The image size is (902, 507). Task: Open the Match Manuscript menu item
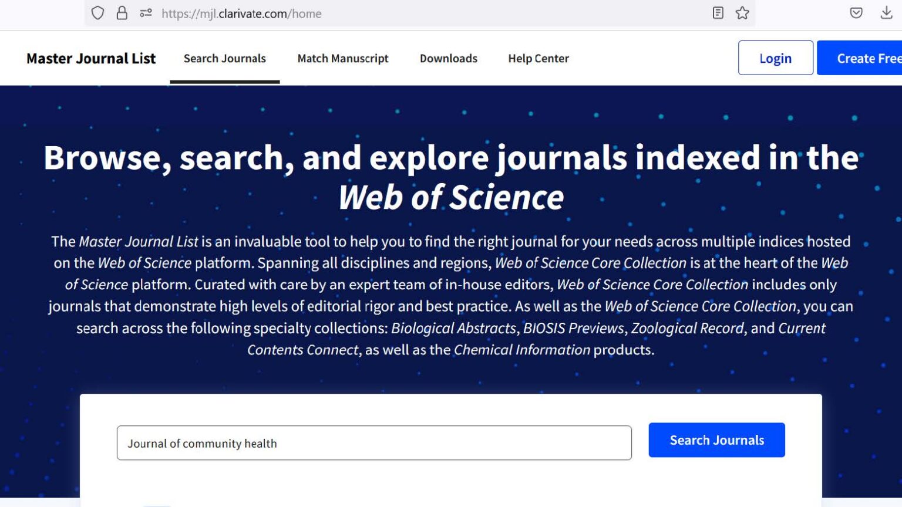click(343, 59)
